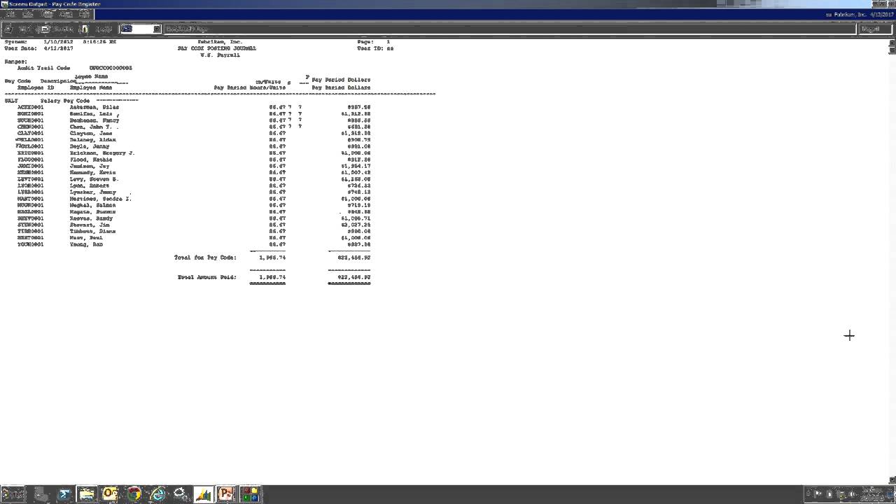Click the 'Completed 1 Page' status text
Viewport: 896px width, 504px height.
187,29
